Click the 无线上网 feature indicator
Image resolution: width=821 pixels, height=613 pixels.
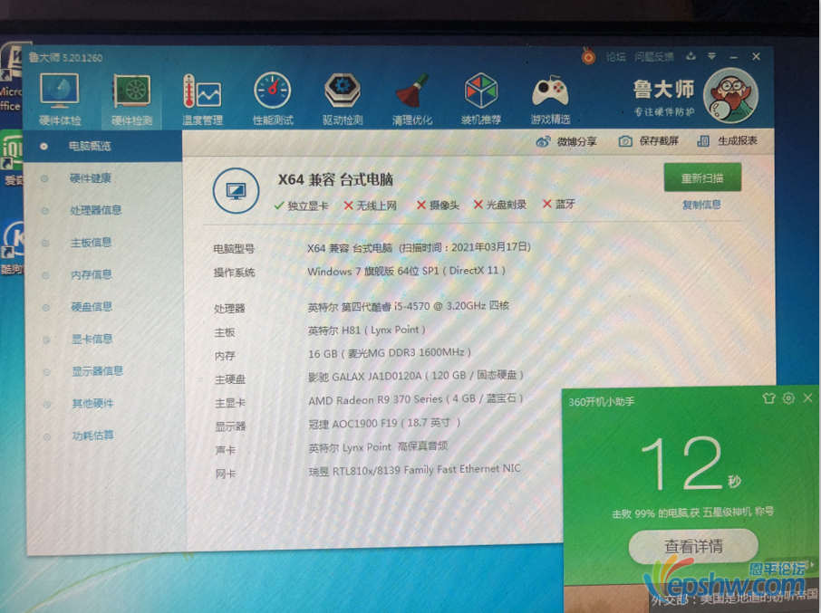370,206
